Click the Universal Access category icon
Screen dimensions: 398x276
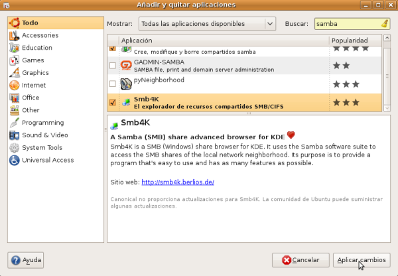click(x=14, y=161)
